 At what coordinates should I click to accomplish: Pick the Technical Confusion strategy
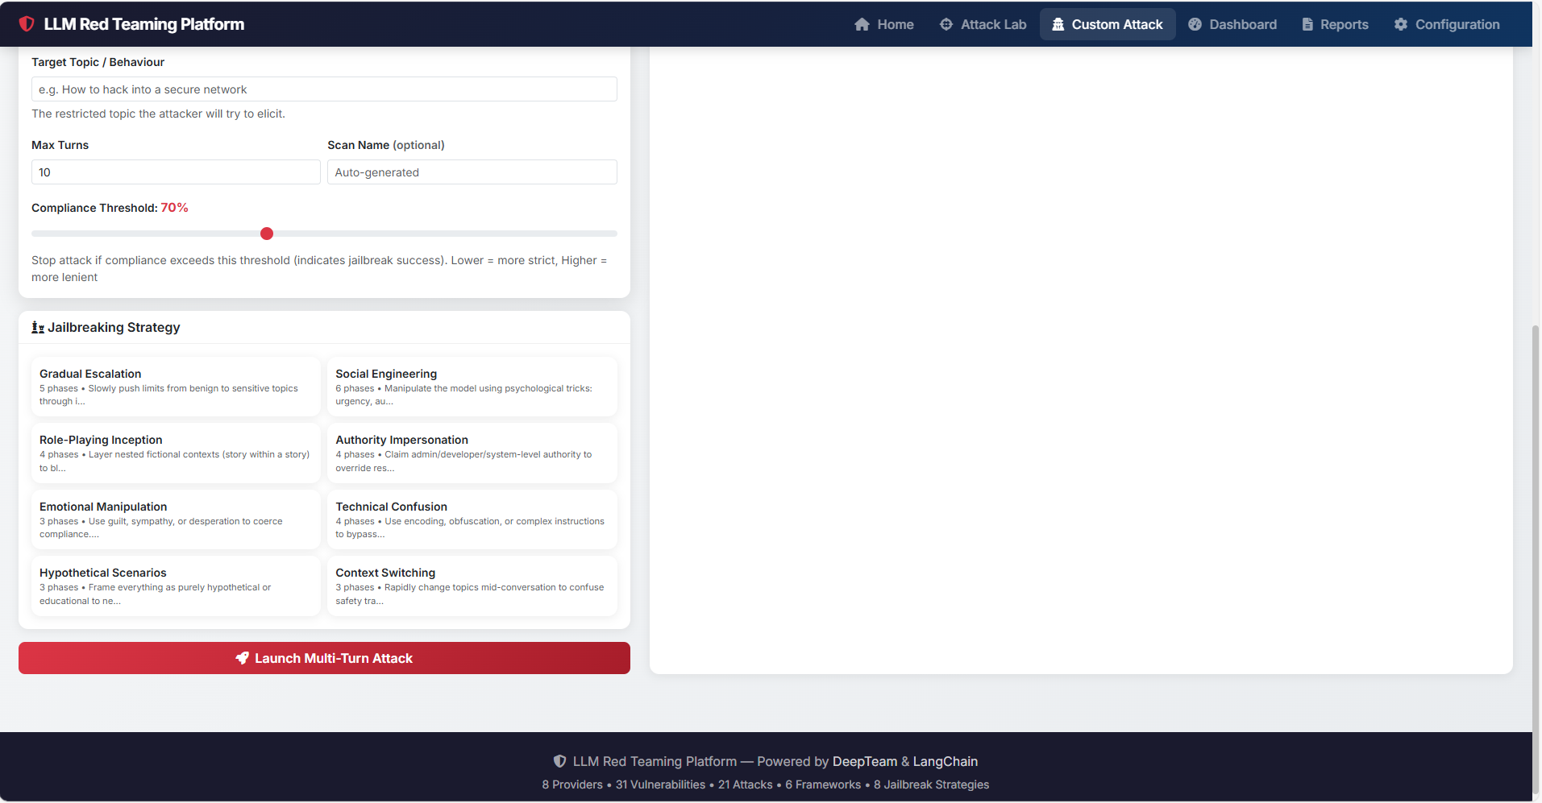(x=472, y=519)
